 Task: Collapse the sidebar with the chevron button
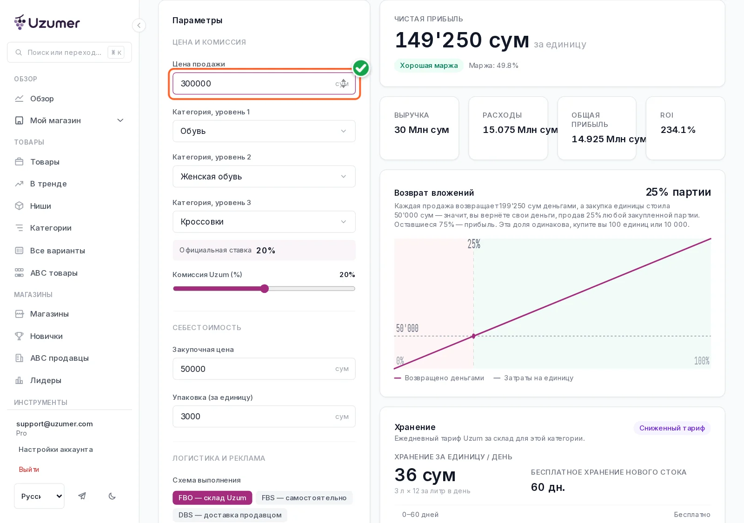tap(139, 26)
